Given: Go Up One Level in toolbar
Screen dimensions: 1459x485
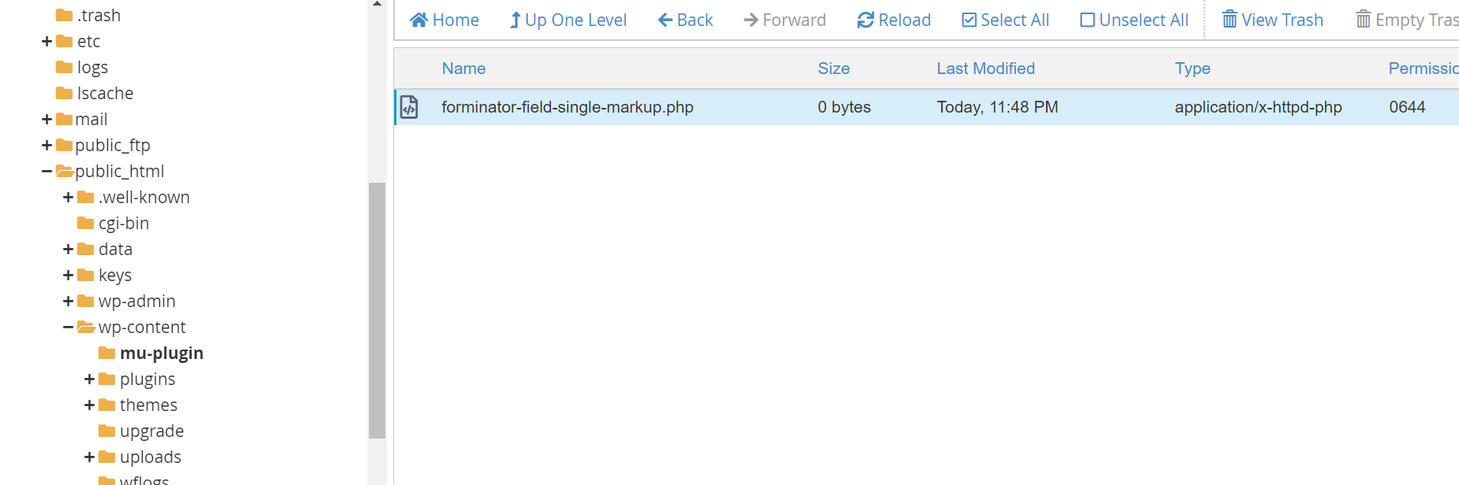Looking at the screenshot, I should coord(568,20).
